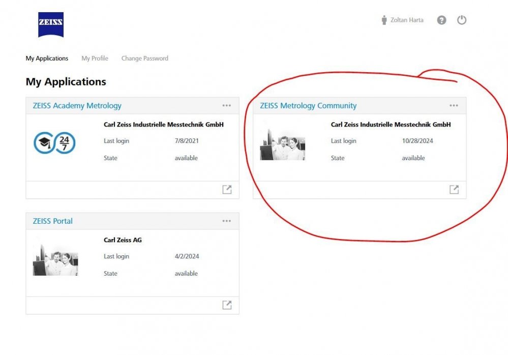Launch ZEISS Academy Metrology via external link icon

227,190
